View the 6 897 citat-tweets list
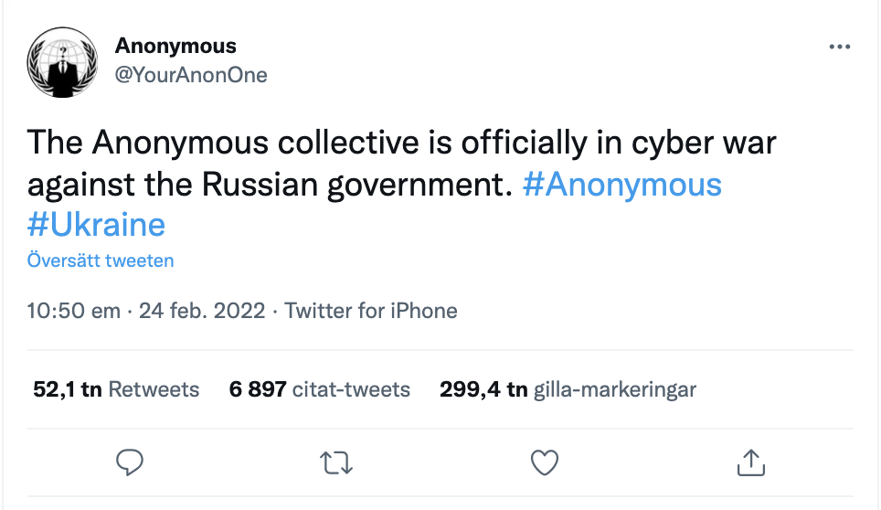This screenshot has height=510, width=881. [320, 389]
